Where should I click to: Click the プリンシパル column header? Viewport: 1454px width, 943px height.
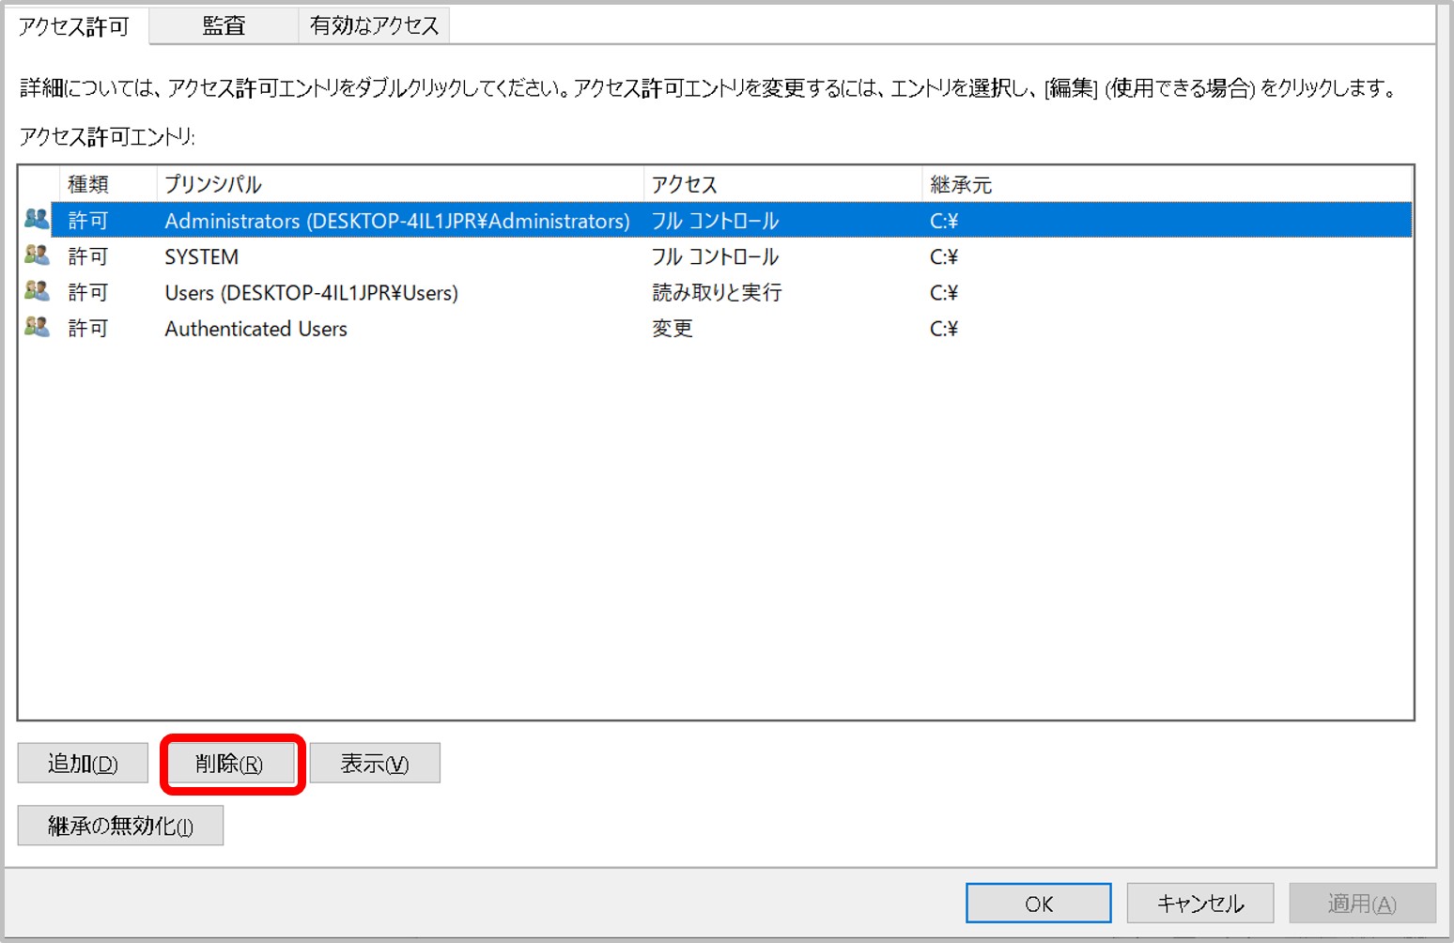[x=213, y=184]
